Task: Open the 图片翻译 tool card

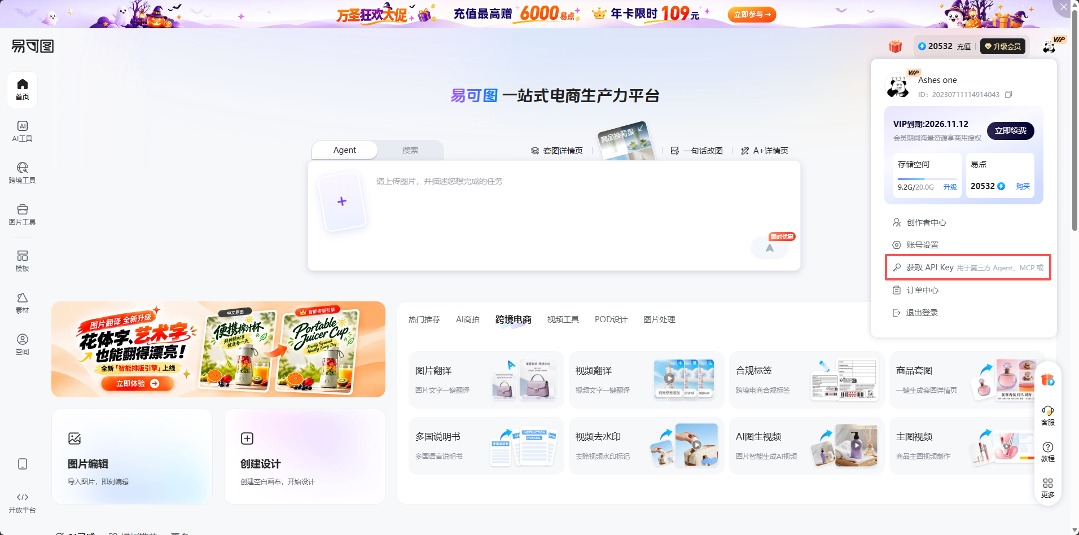Action: pyautogui.click(x=486, y=380)
